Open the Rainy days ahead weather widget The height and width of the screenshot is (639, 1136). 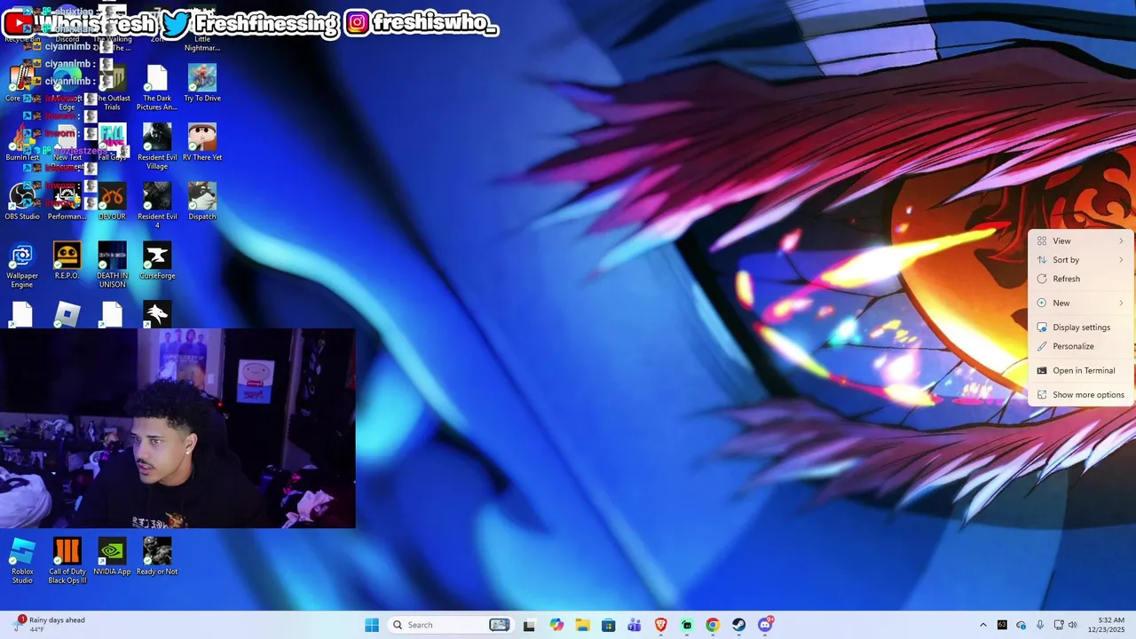pyautogui.click(x=50, y=625)
